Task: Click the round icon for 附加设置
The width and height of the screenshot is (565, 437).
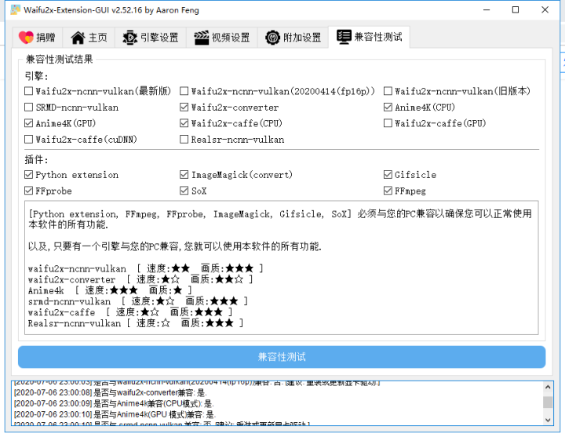Action: click(272, 38)
